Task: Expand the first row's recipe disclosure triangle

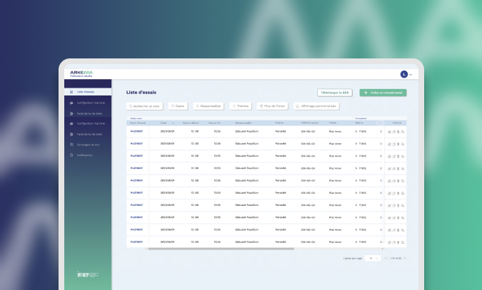Action: pos(356,132)
